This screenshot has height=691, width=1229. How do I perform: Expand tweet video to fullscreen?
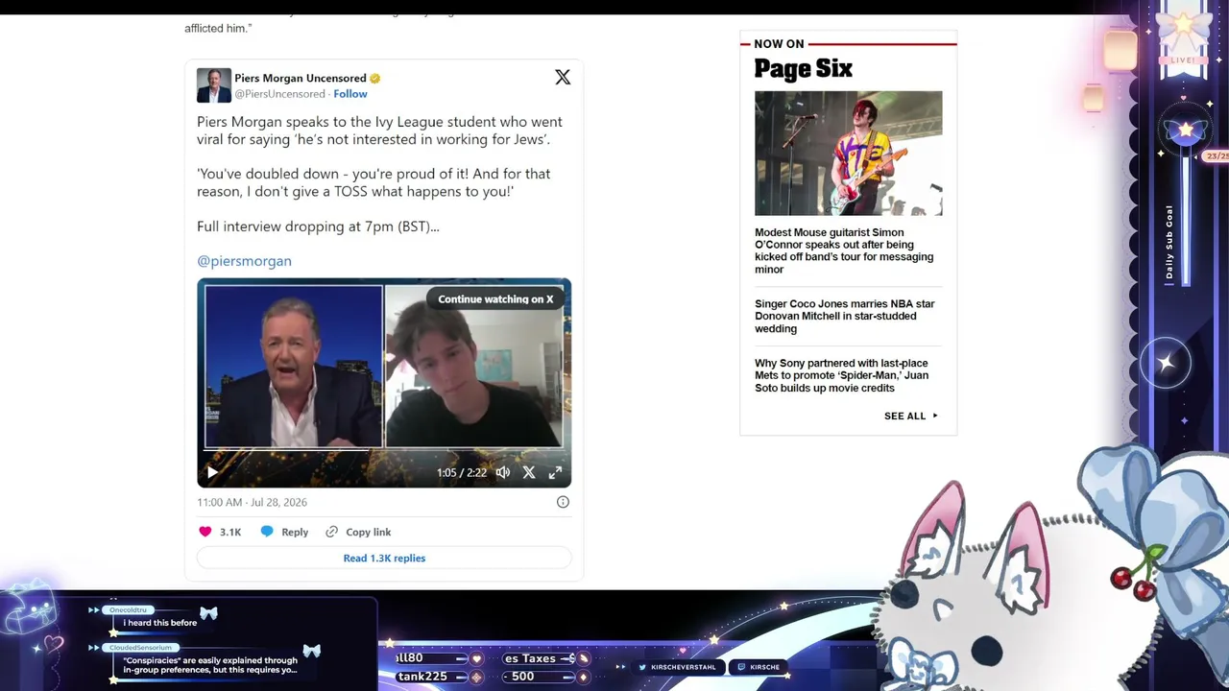pos(555,472)
